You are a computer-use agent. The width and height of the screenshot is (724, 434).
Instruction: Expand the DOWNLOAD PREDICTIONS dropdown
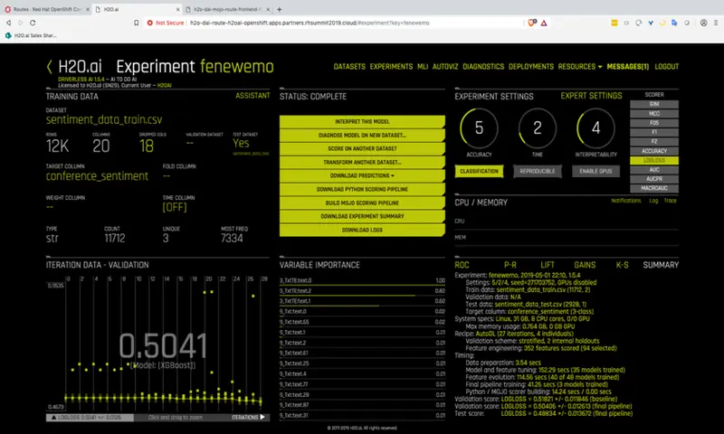362,175
